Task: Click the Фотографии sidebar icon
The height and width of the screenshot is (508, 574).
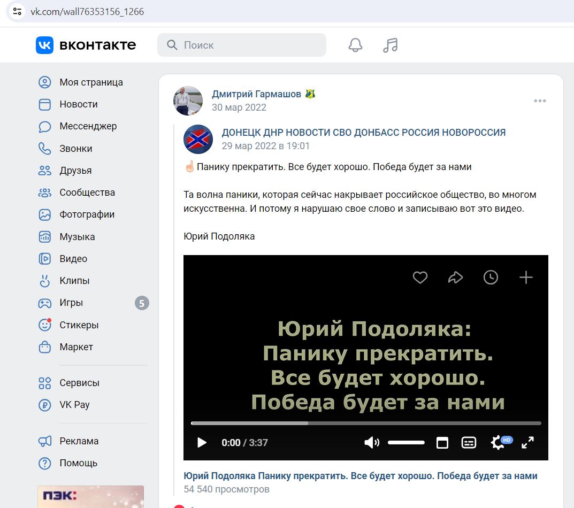Action: [x=44, y=214]
